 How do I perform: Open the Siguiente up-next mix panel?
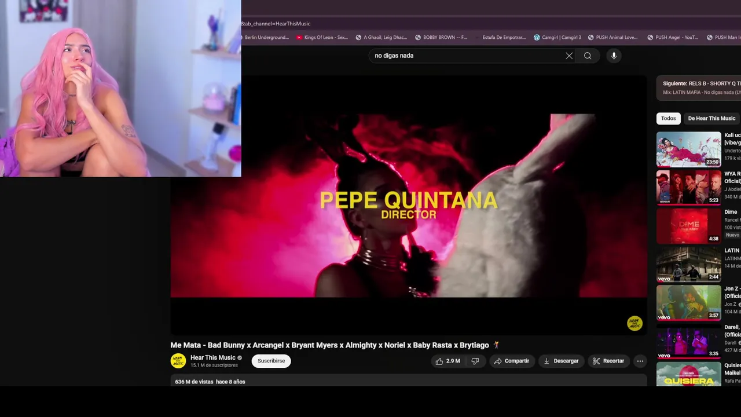click(x=699, y=87)
